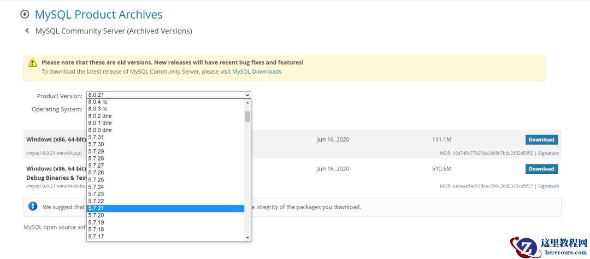Select version 8.0.4 rc from list
Viewport: 590px width, 259px height.
pyautogui.click(x=166, y=102)
